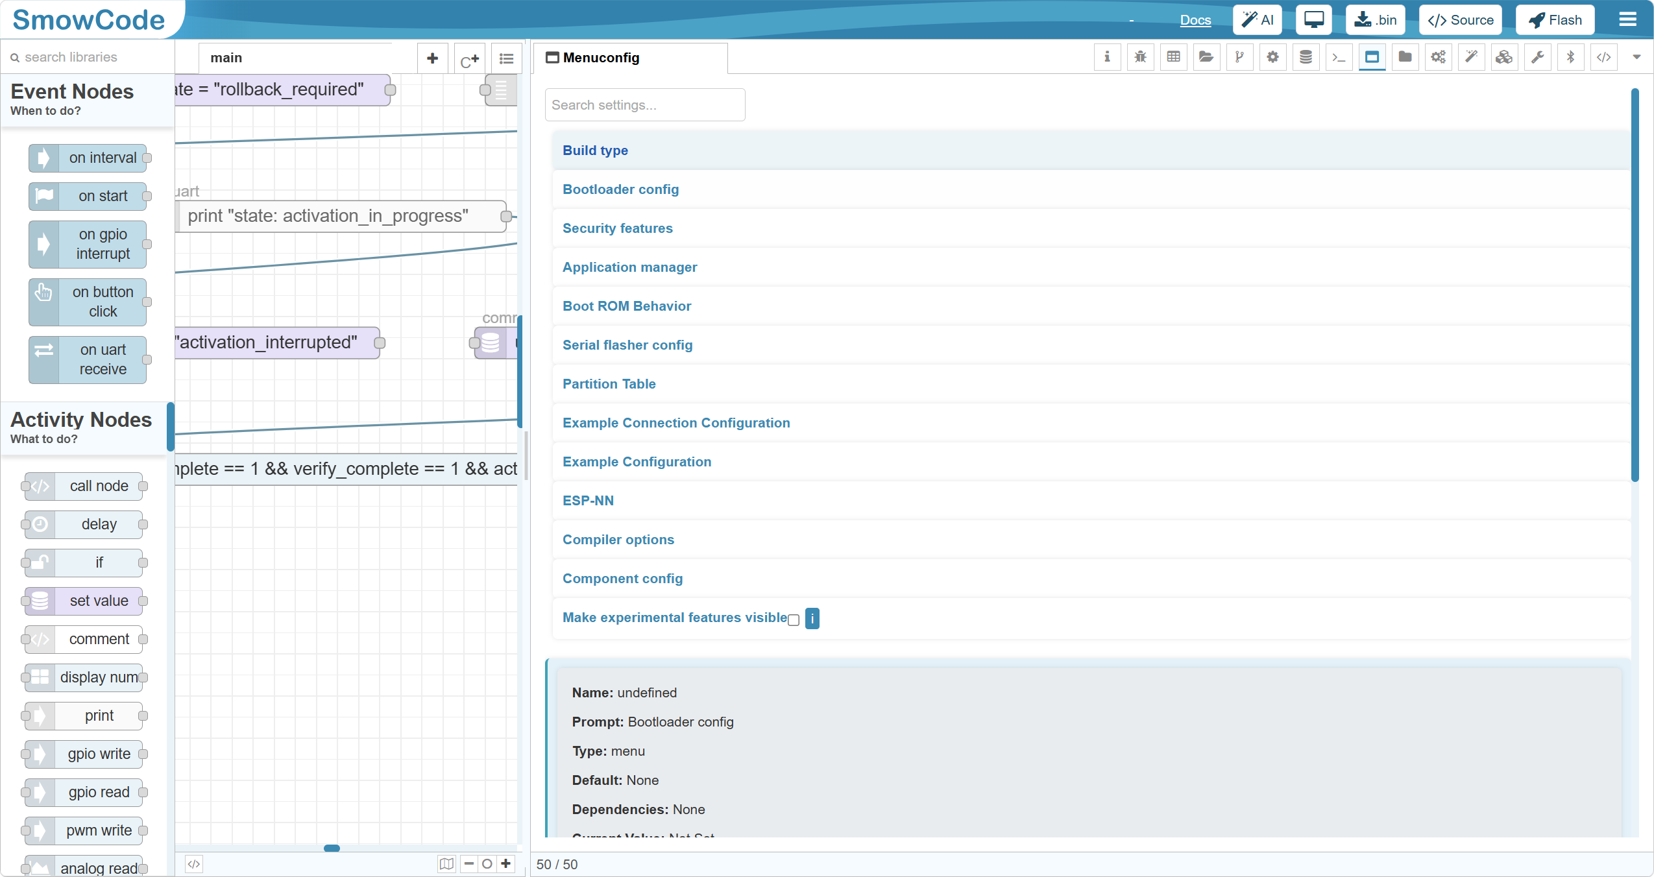Expand Boot ROM Behavior section
The height and width of the screenshot is (877, 1654).
pos(1090,306)
